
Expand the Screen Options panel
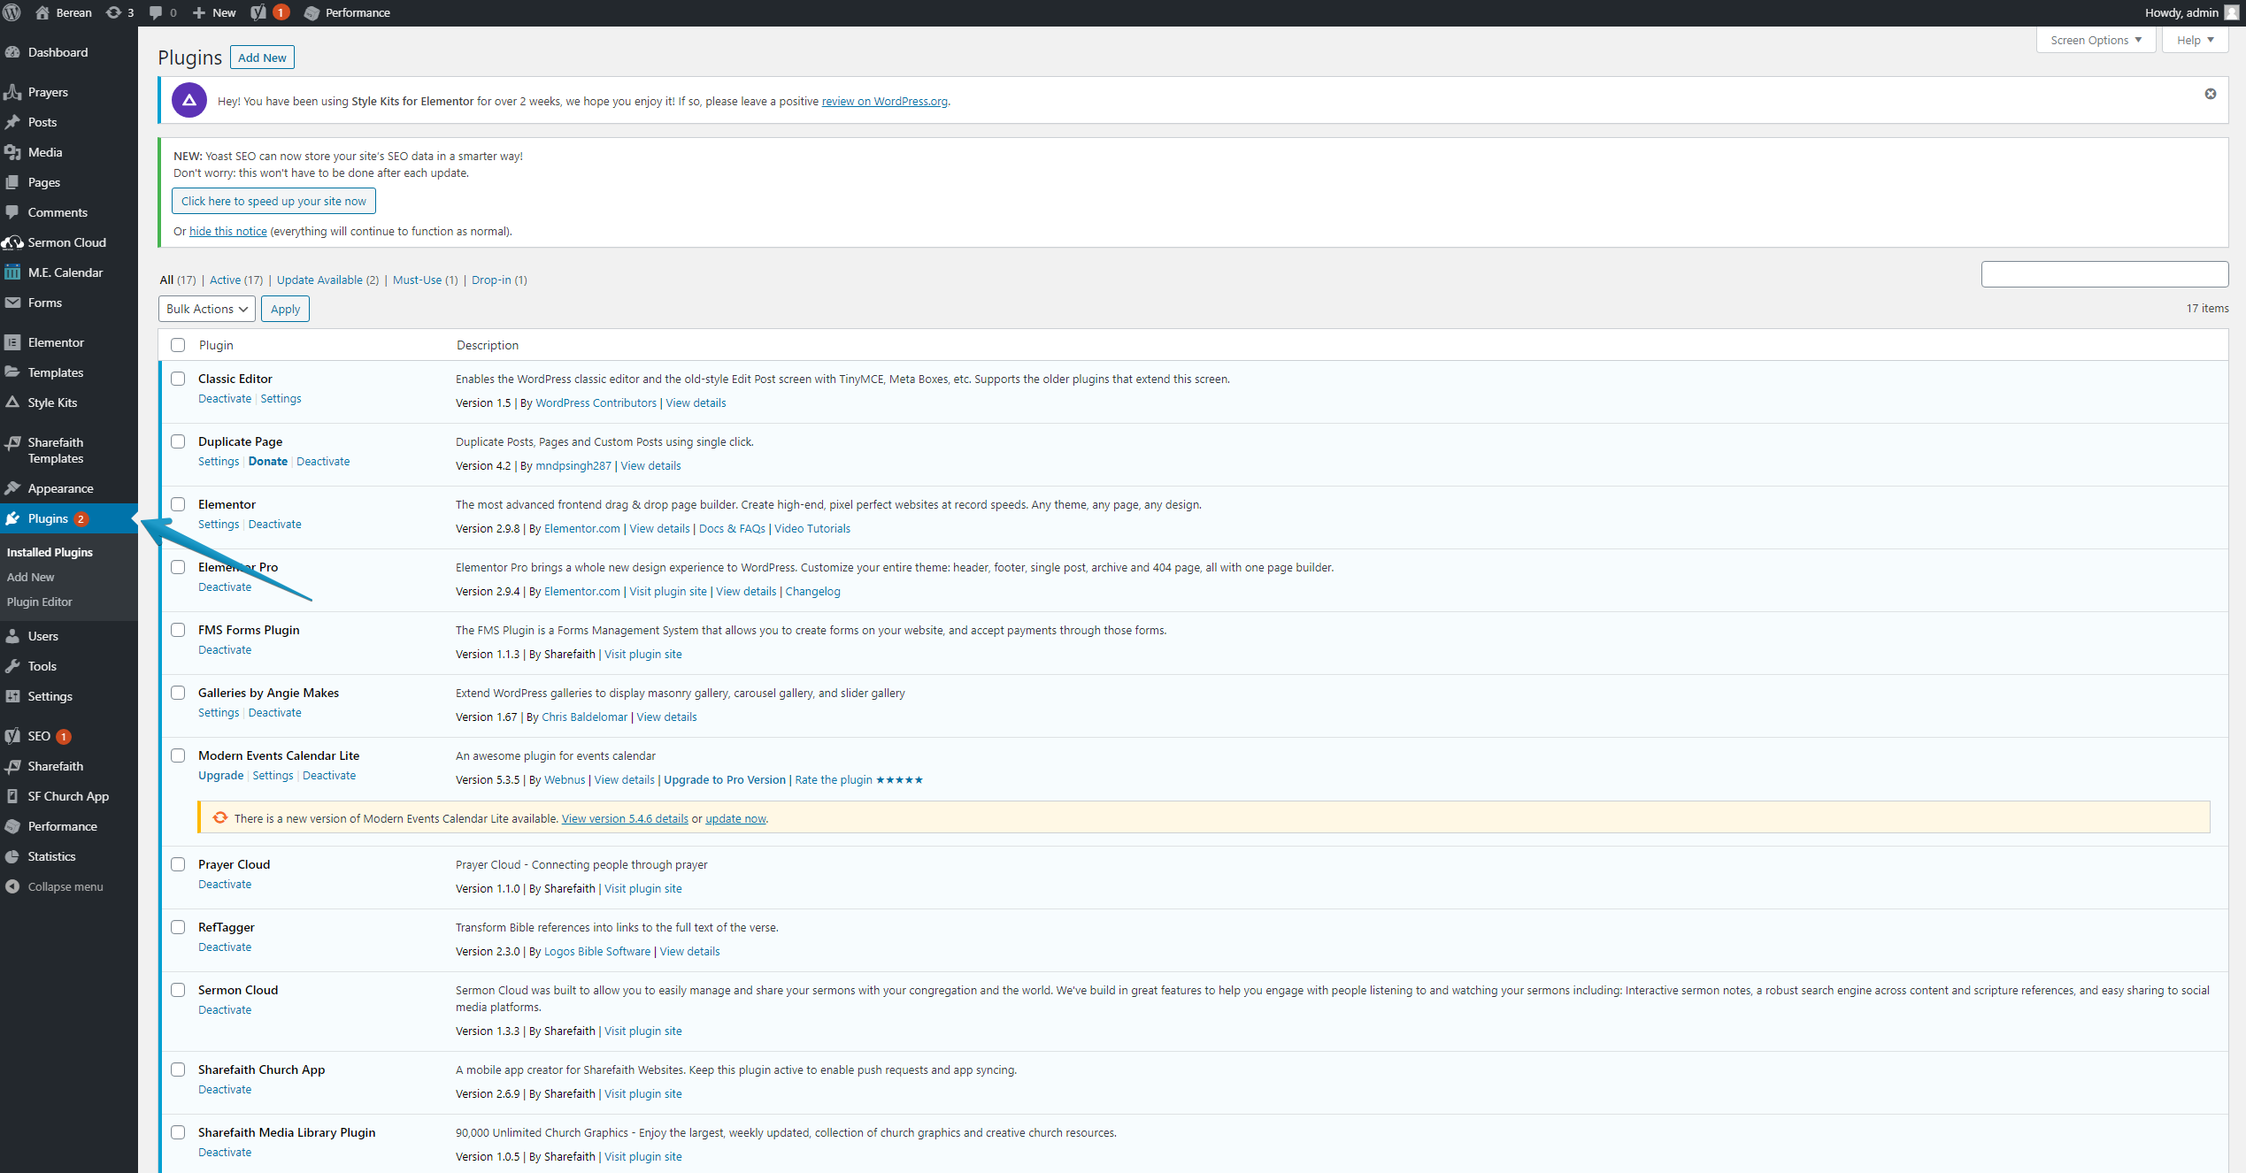[x=2096, y=40]
